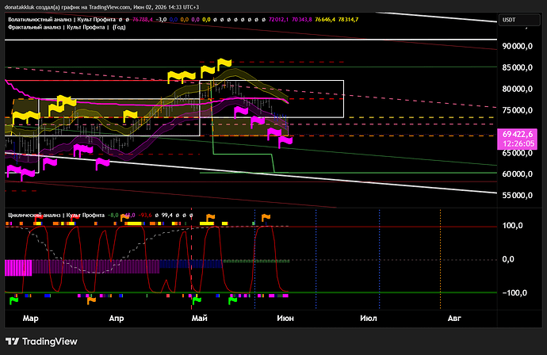Click the 100,0 oscillator axis label
The height and width of the screenshot is (355, 547).
coord(512,226)
